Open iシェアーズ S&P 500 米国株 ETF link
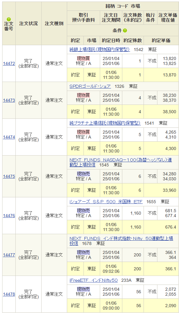179x313 pixels. pos(106,202)
